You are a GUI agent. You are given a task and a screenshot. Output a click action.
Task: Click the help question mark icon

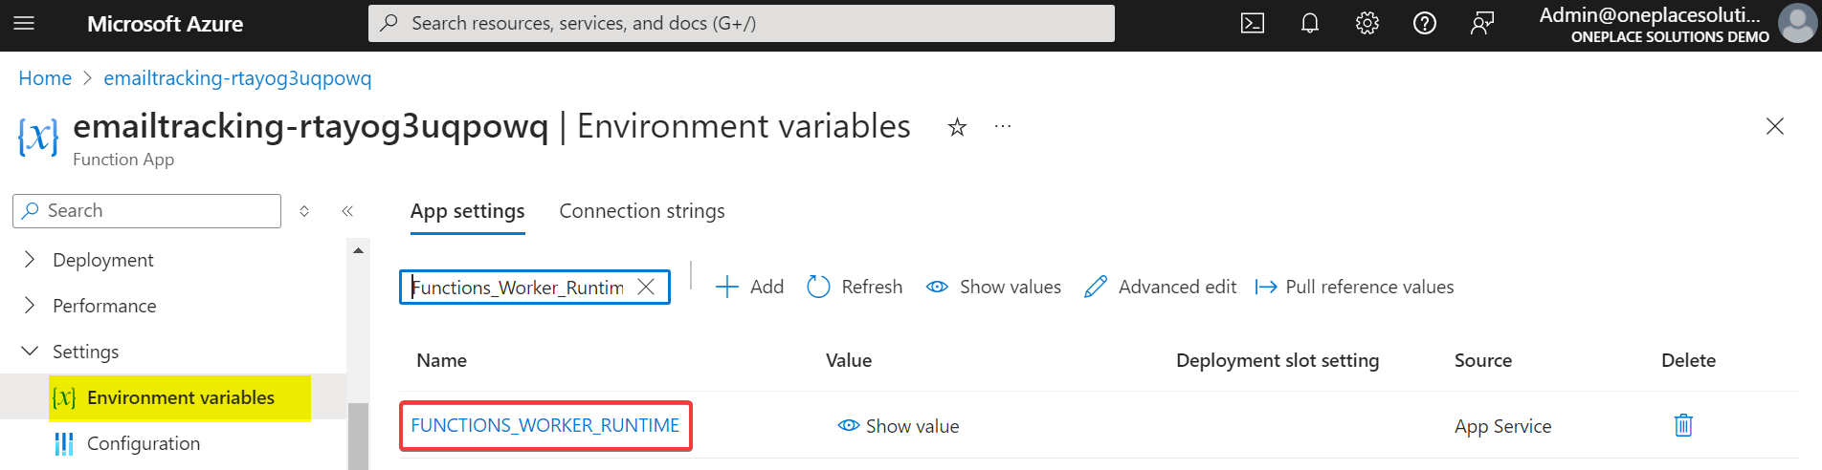tap(1425, 24)
